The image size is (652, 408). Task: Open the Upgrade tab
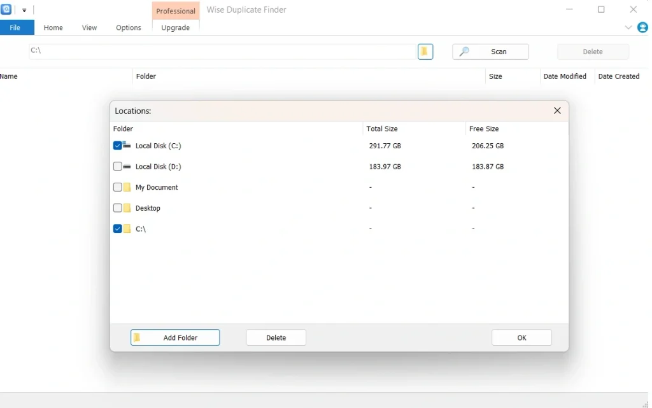[176, 27]
